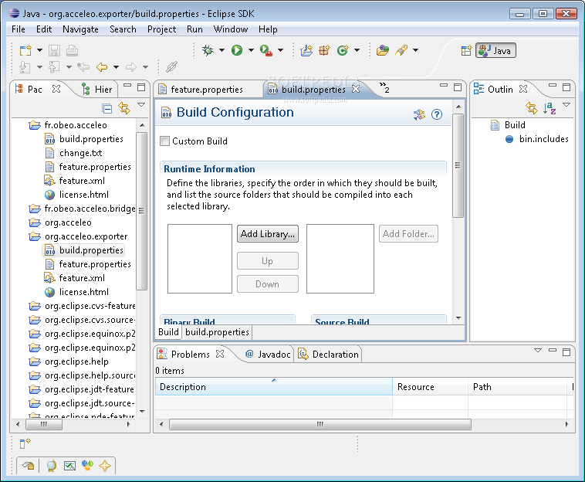
Task: Click the Build Configuration help icon
Action: coord(437,114)
